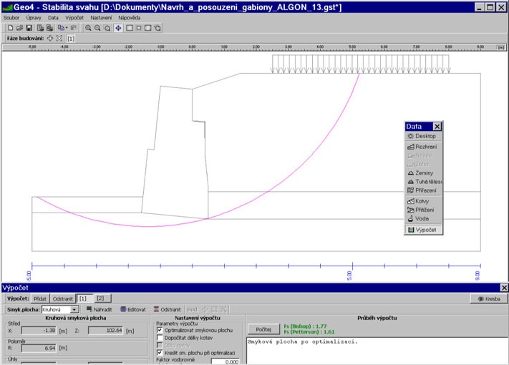The image size is (509, 365).
Task: Click the Fs (Bishop) : 1.77 result
Action: [x=305, y=326]
